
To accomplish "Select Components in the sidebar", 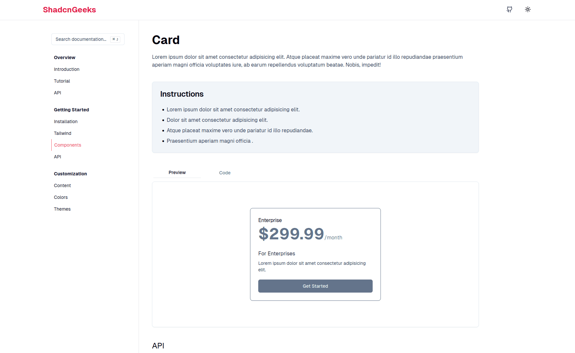I will 68,145.
